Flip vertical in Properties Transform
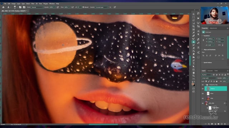Viewport: 229px width, 128px height. (x=223, y=45)
